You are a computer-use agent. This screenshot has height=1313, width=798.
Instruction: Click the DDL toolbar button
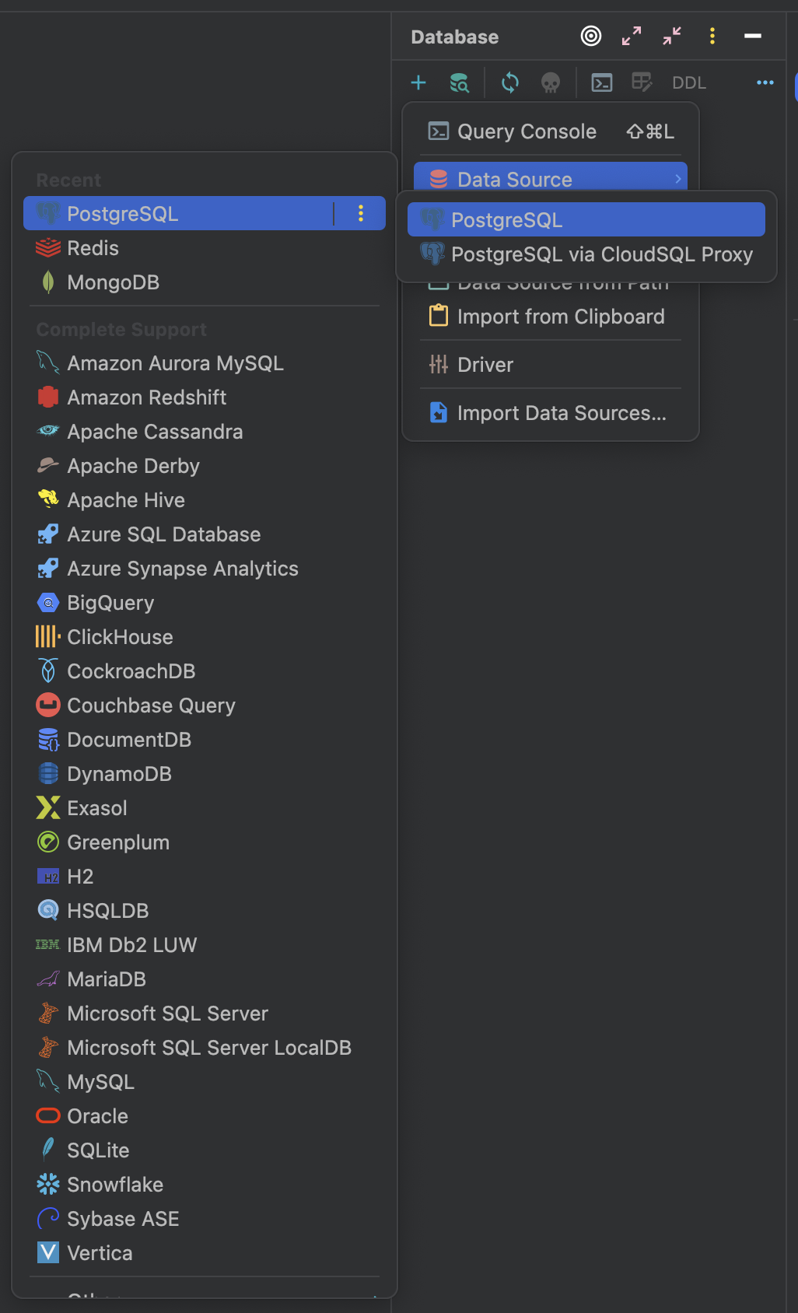pyautogui.click(x=688, y=82)
